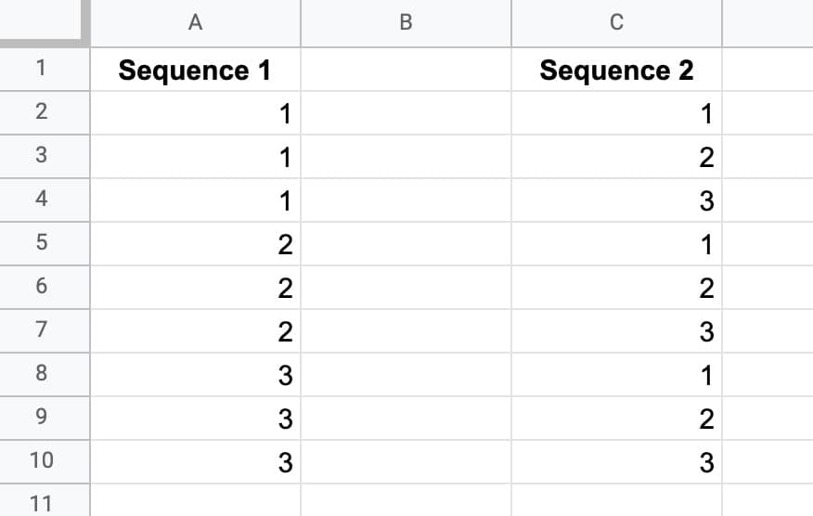813x516 pixels.
Task: Select column C header
Action: pos(616,23)
